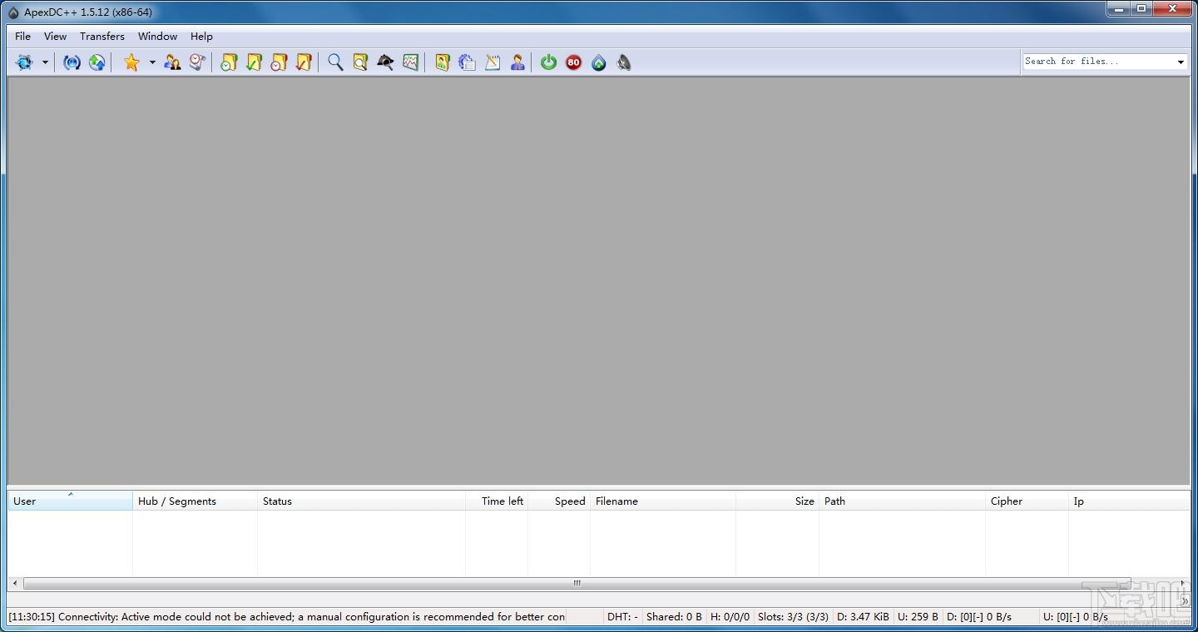Sort by Hub / Segments column header

(195, 501)
